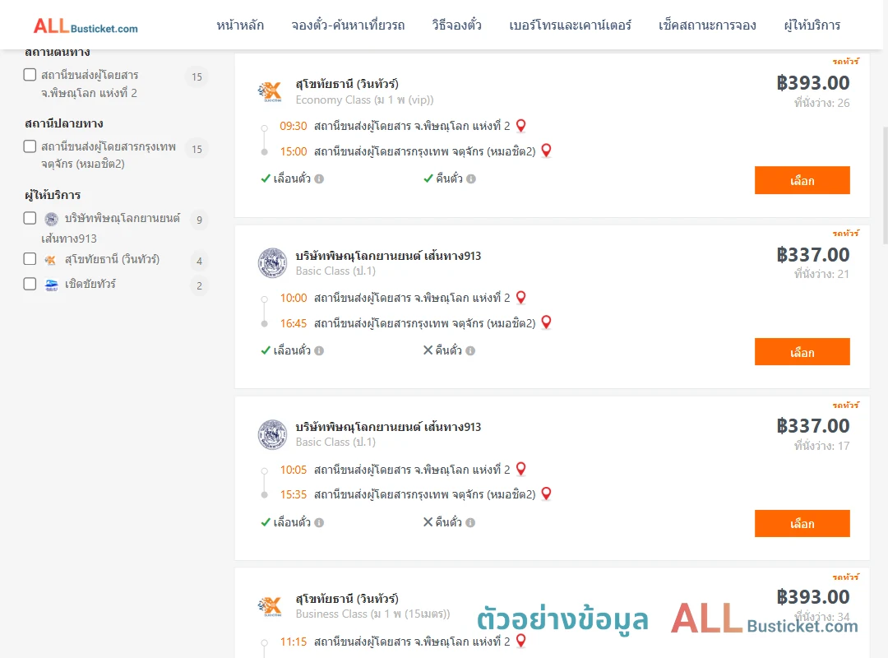The width and height of the screenshot is (888, 658).
Task: Click map pin for 15:35 arrival station
Action: (547, 493)
